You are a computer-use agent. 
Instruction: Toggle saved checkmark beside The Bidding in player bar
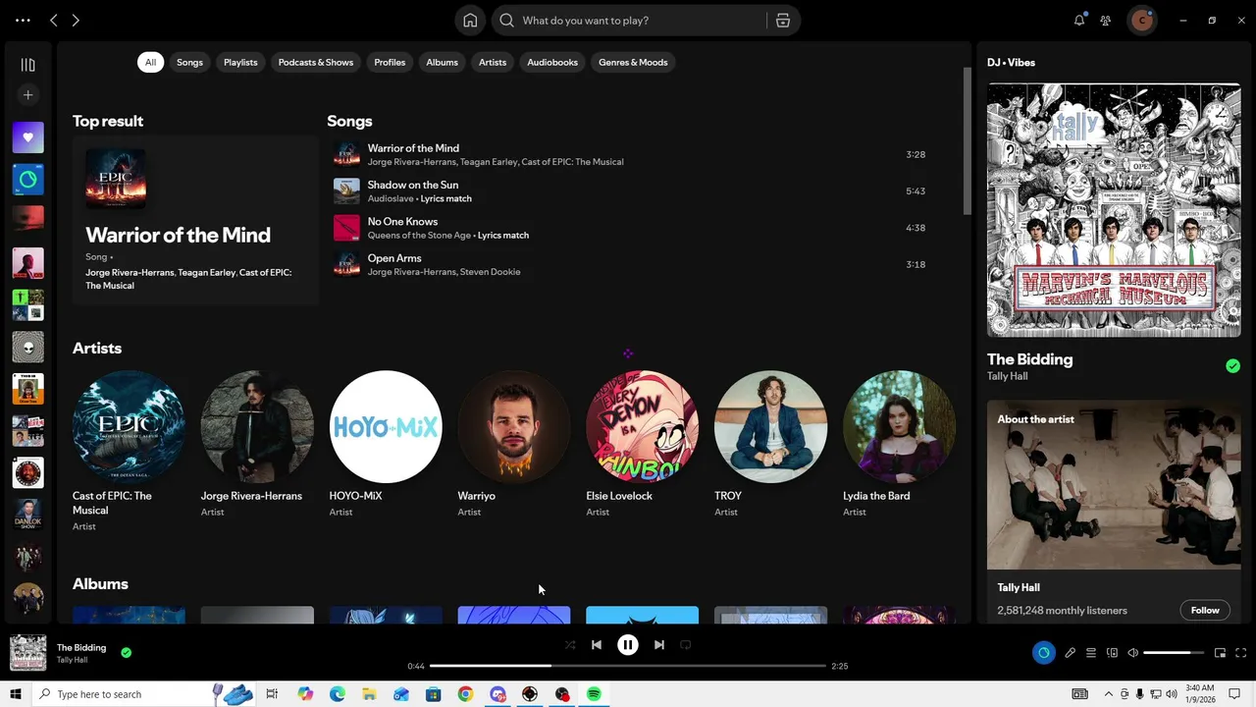point(127,652)
